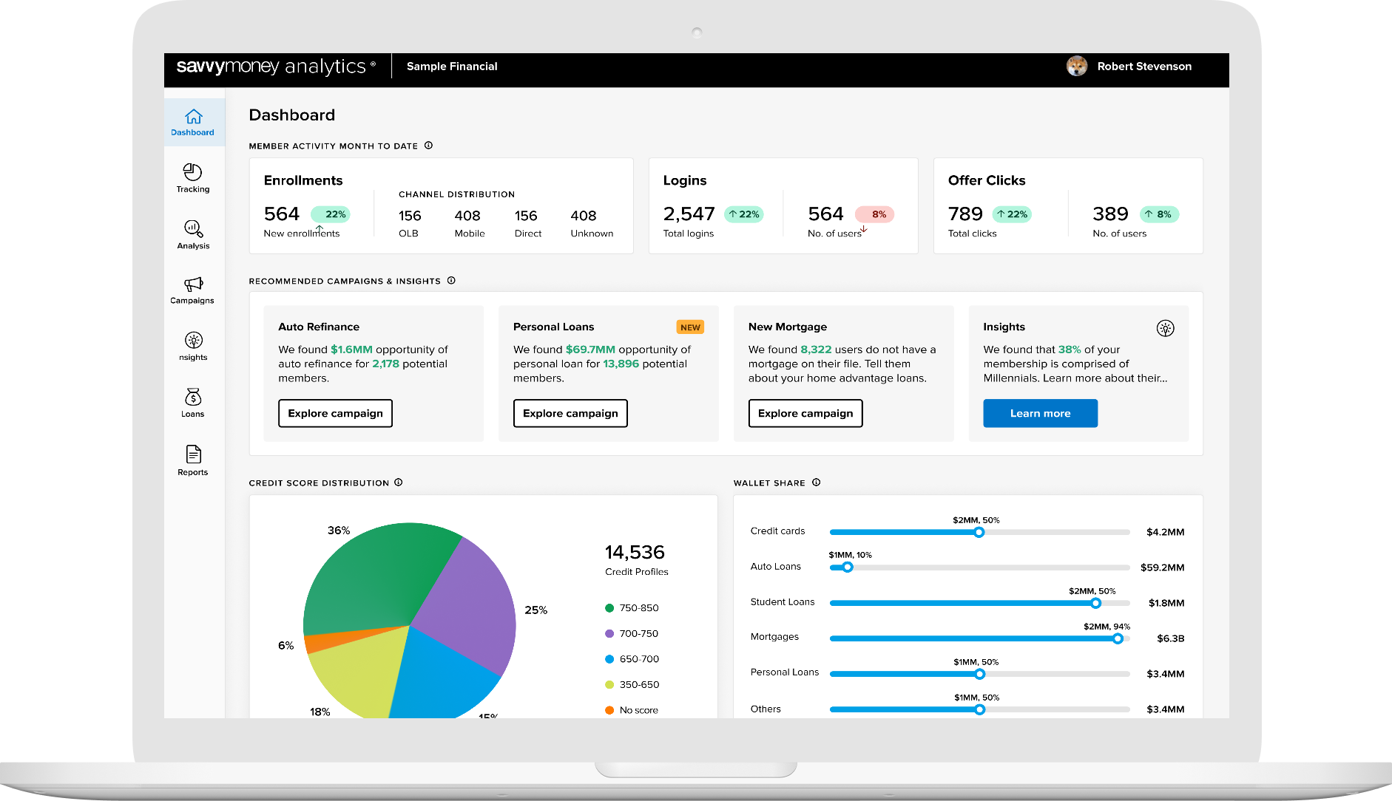The width and height of the screenshot is (1392, 801).
Task: Open the Tracking pie chart icon
Action: point(192,173)
